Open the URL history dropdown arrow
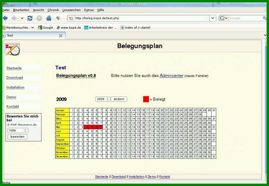The width and height of the screenshot is (269, 186). click(213, 18)
